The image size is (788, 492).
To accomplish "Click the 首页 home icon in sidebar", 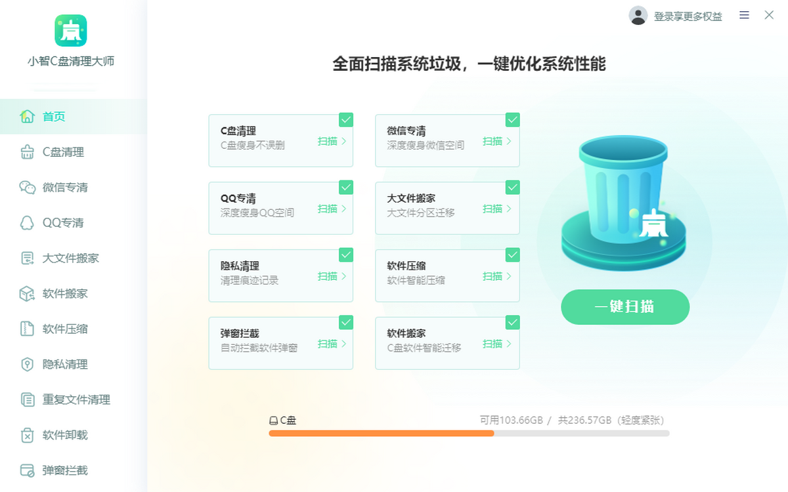I will coord(27,117).
